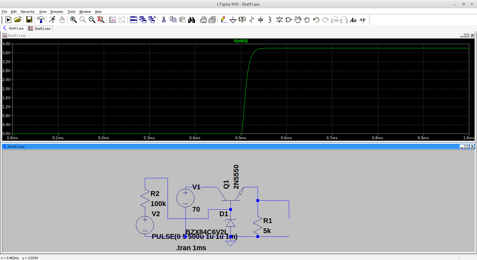Switch to the Draft1.asc tab
This screenshot has height=260, width=477.
[x=14, y=28]
